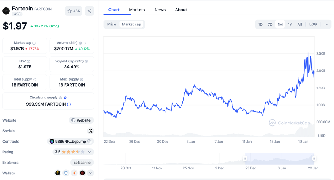This screenshot has height=180, width=334.
Task: Copy the contract address with copy icon
Action: (x=90, y=141)
